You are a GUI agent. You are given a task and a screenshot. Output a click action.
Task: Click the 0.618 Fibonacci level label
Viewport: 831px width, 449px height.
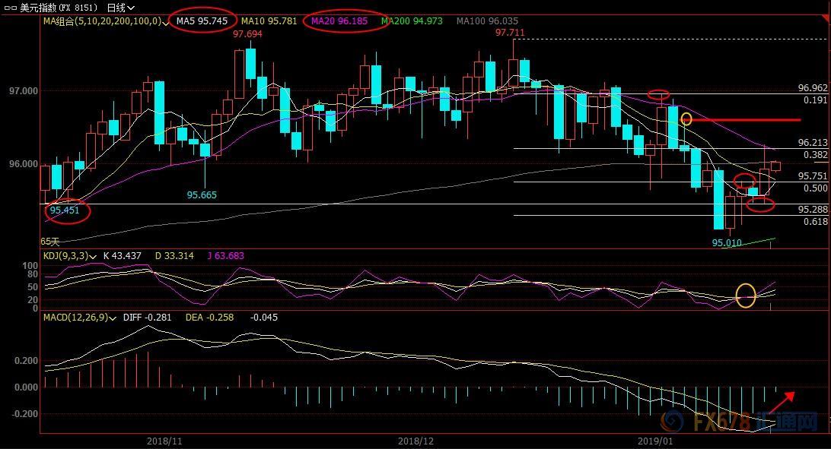click(x=815, y=221)
